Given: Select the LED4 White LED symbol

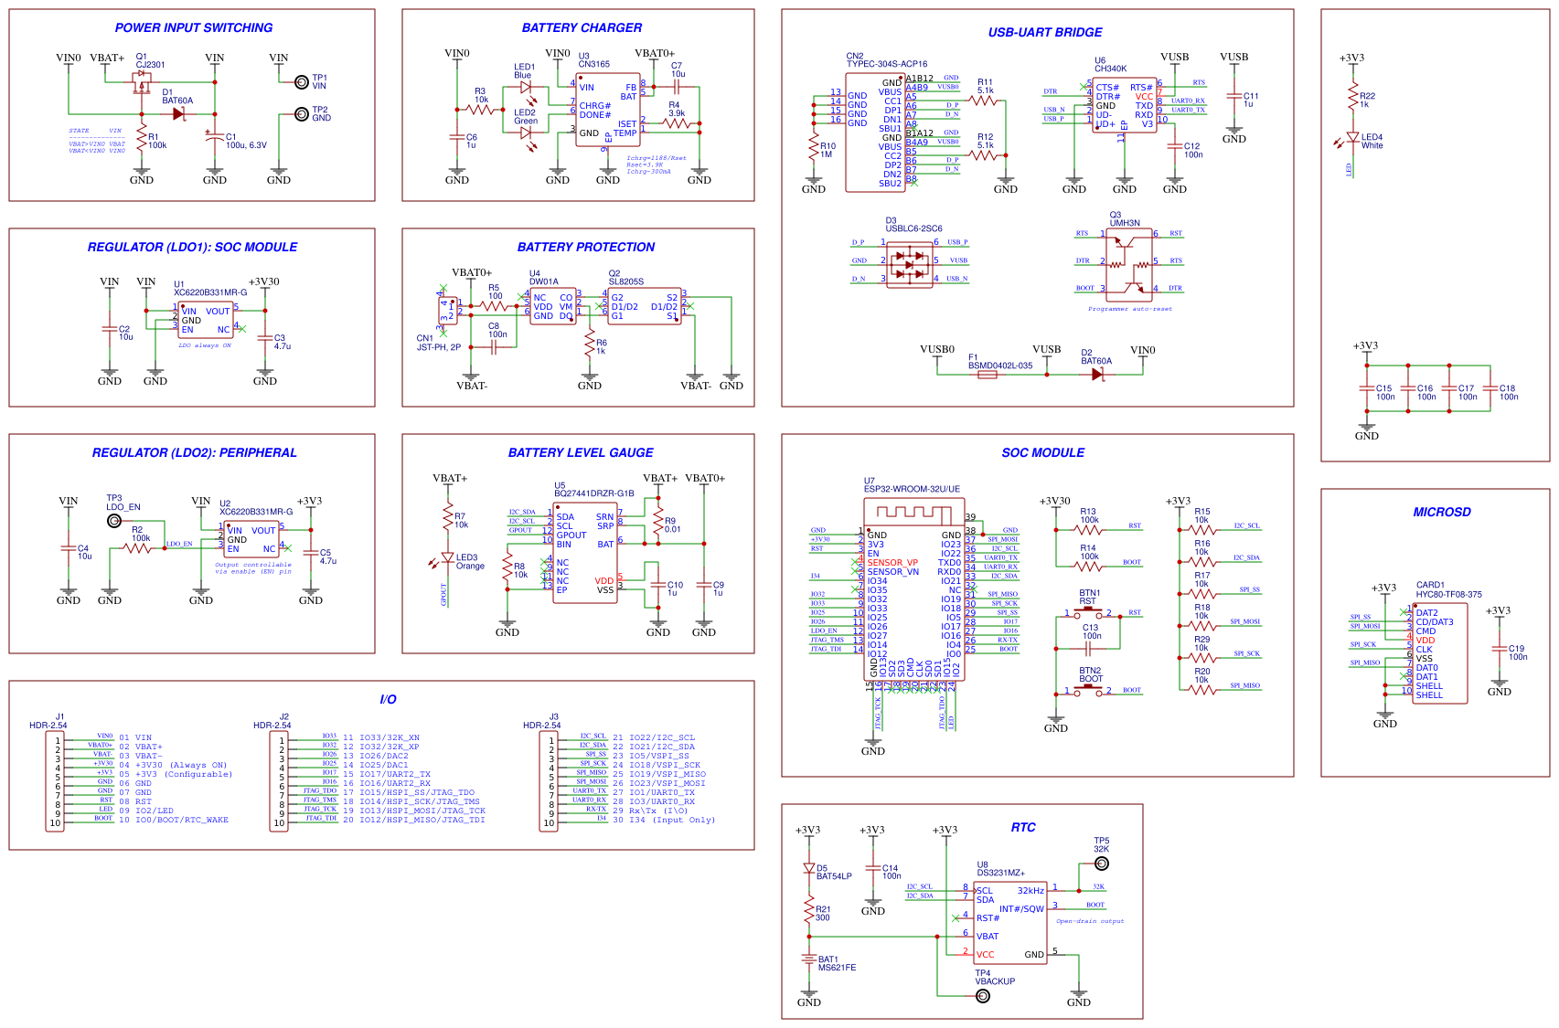Looking at the screenshot, I should [1353, 135].
